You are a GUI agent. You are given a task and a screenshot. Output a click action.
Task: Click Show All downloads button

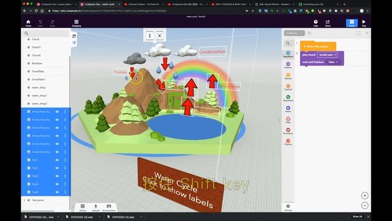357,217
